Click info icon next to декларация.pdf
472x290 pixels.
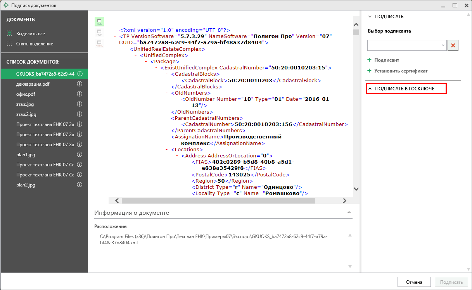click(x=80, y=84)
